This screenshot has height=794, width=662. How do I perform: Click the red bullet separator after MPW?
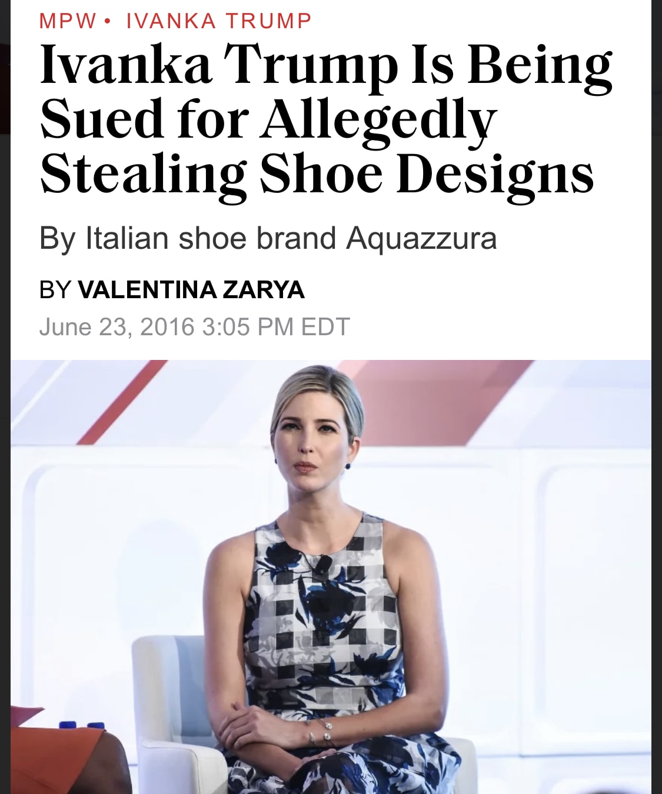107,22
